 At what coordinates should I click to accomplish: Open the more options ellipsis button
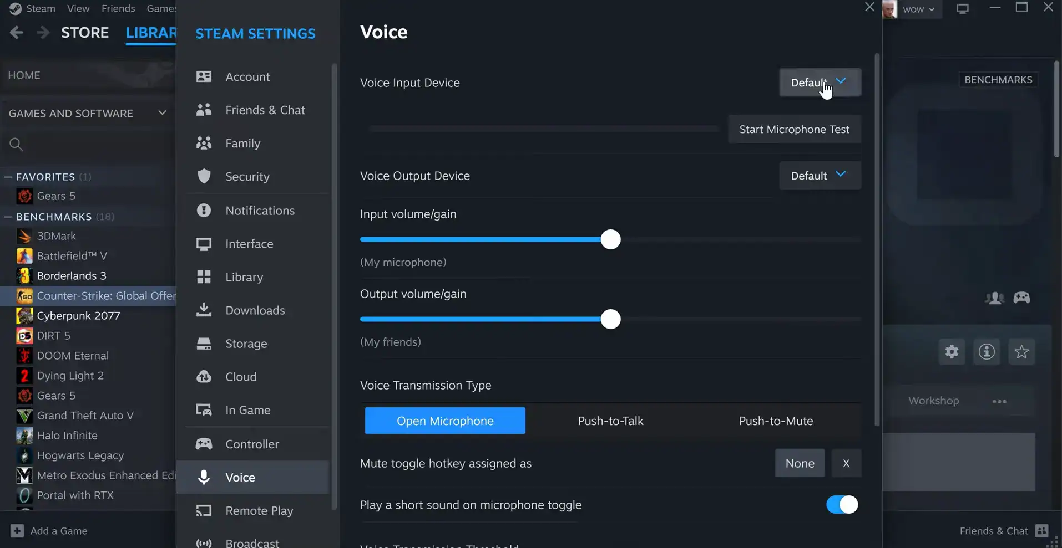999,401
